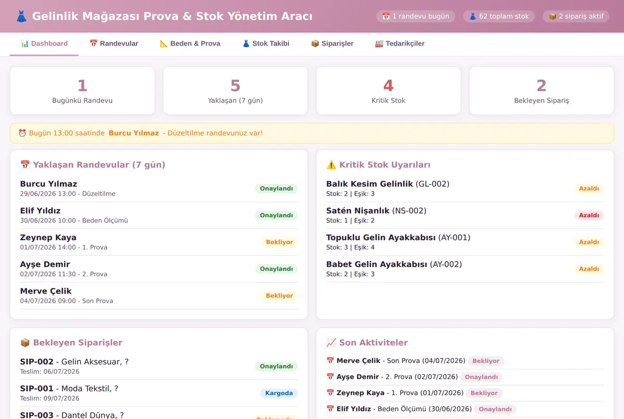Open order SIP-002 from Gelin Aksesuar
Screen dimensions: 624x419
(159, 366)
